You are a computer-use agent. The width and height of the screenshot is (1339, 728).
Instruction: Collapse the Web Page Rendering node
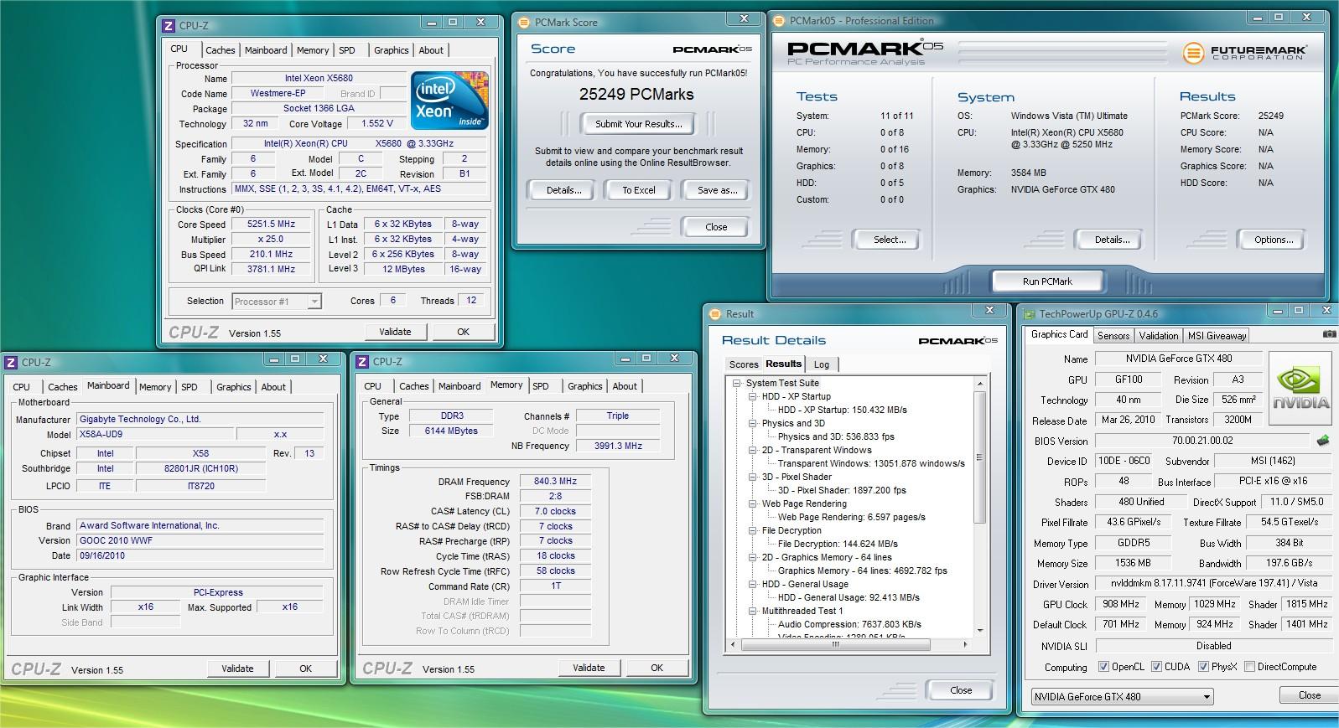click(x=753, y=503)
